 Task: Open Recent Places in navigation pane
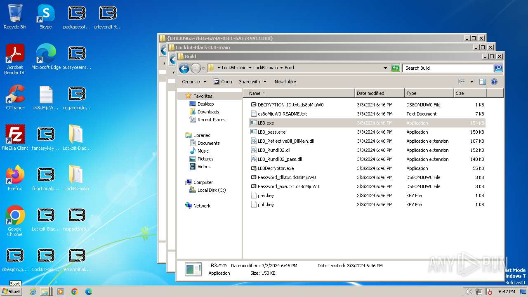(x=211, y=120)
